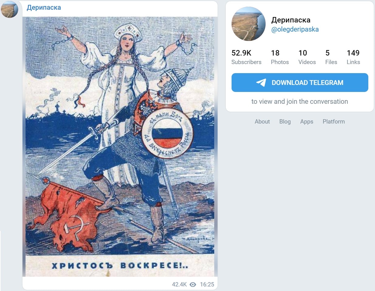Click the 42.4K view count

(x=179, y=284)
